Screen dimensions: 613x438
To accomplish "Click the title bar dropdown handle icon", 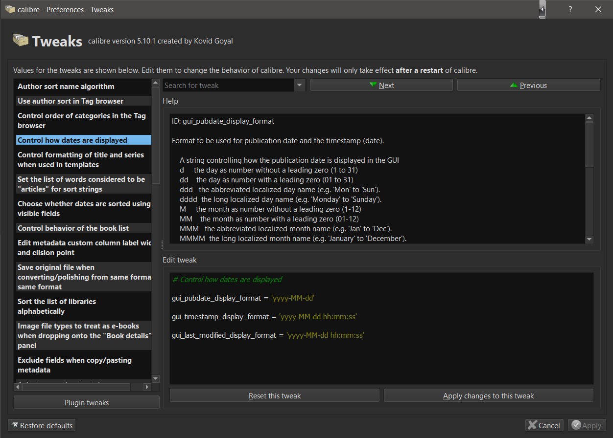I will tap(542, 9).
